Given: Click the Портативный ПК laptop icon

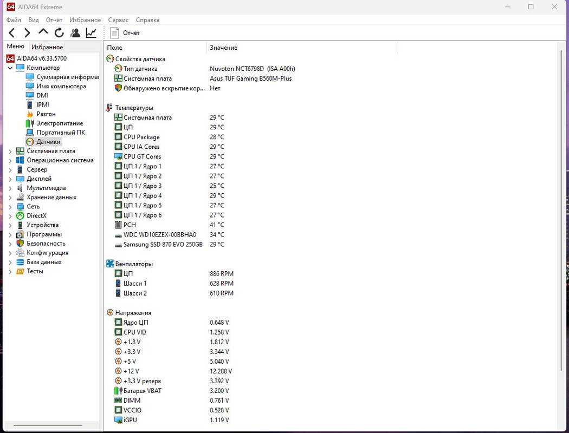Looking at the screenshot, I should pos(30,132).
